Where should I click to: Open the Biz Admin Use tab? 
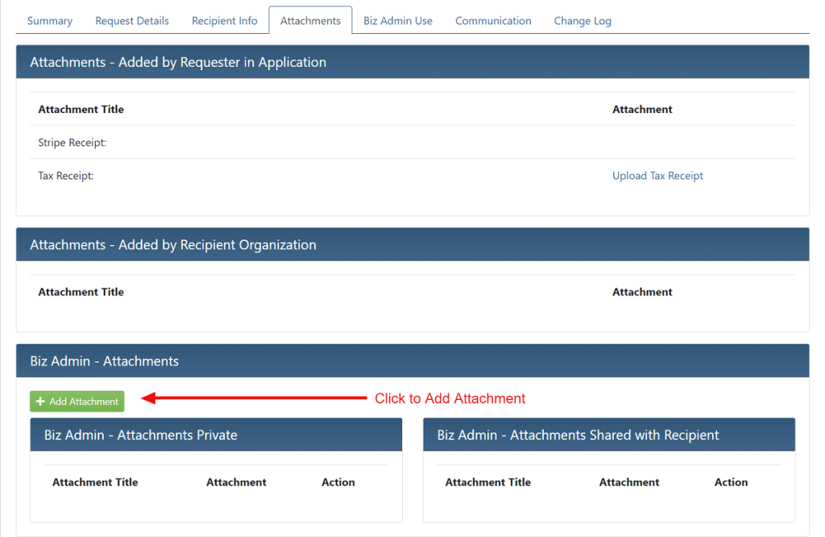[x=398, y=21]
